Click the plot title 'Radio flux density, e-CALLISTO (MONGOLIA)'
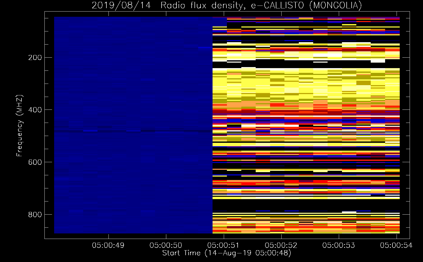 tap(261, 5)
